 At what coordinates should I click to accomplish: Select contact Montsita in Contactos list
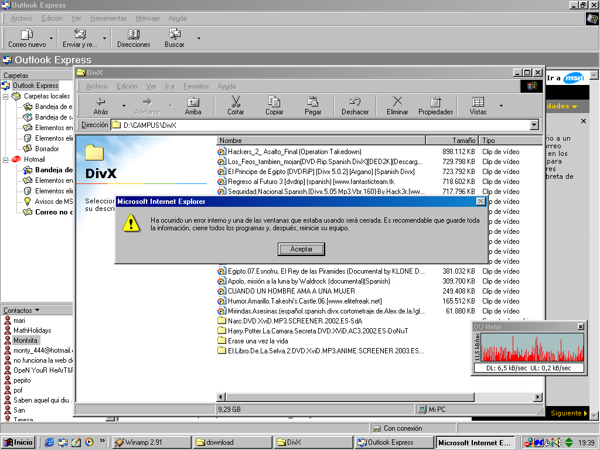(x=25, y=340)
